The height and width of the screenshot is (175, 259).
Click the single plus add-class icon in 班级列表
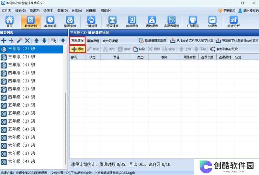(x=4, y=41)
